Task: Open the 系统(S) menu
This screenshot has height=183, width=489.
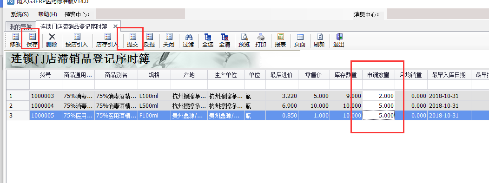Action: coord(20,14)
